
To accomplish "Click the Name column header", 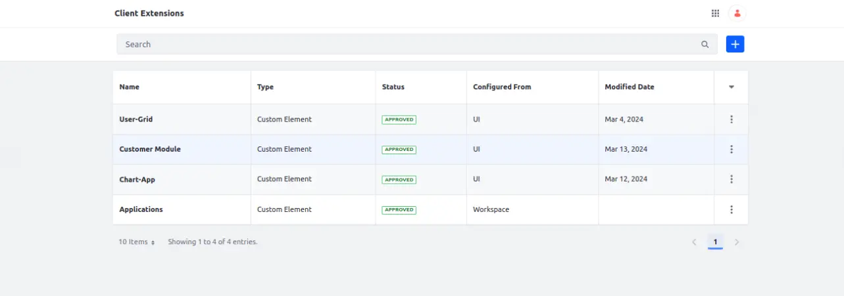I will pos(130,87).
